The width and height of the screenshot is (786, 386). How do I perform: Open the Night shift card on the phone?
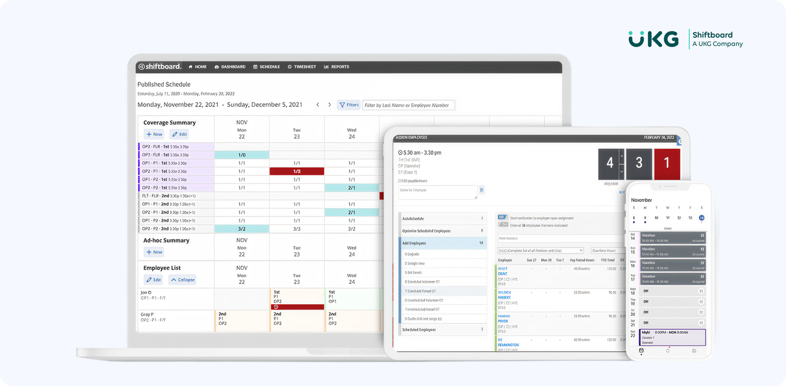(x=673, y=337)
